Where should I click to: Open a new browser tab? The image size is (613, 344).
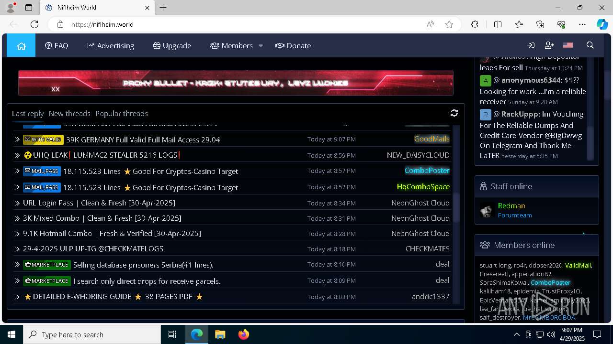coord(163,8)
